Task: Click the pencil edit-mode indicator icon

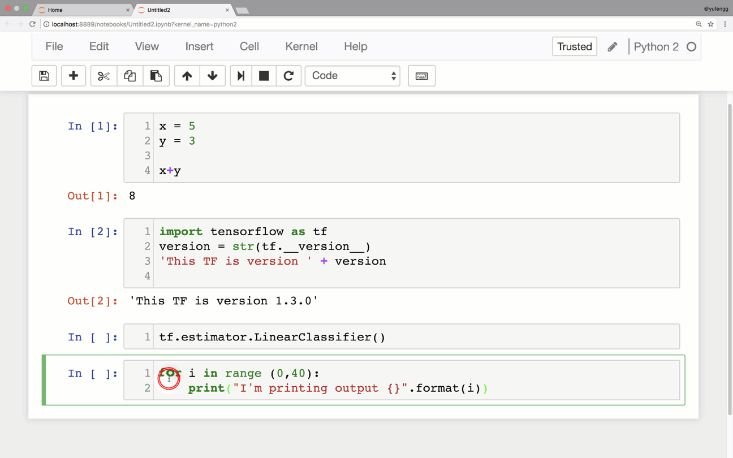Action: coord(613,47)
